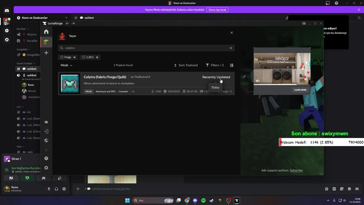The height and width of the screenshot is (205, 364).
Task: Click LEARN MORE on the LG dryer ad
Action: pyautogui.click(x=300, y=90)
